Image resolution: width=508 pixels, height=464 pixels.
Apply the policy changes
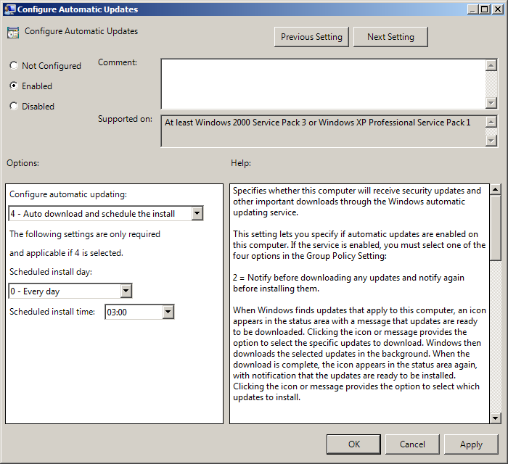click(471, 444)
